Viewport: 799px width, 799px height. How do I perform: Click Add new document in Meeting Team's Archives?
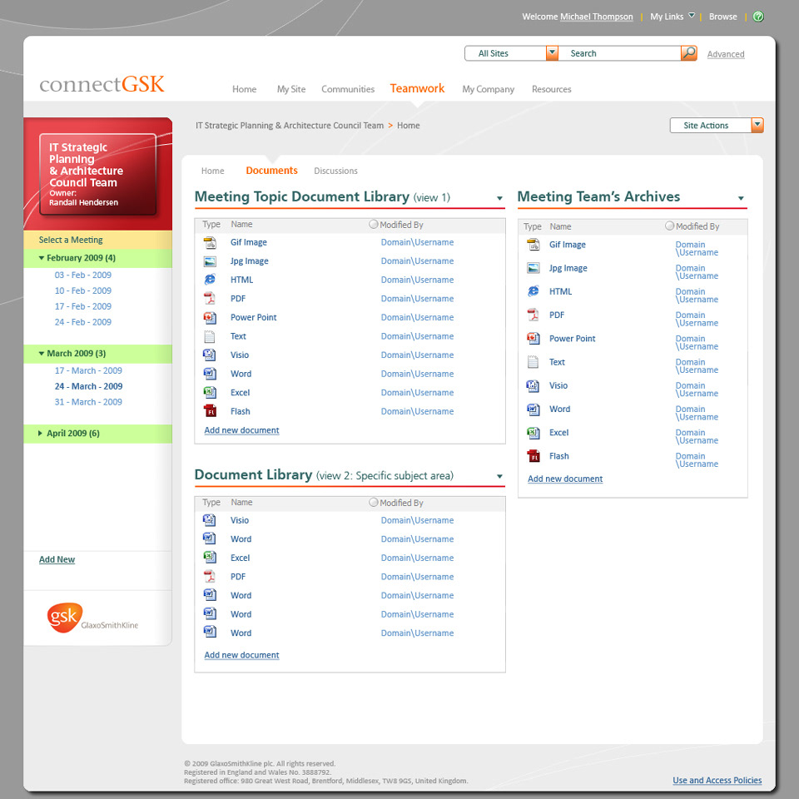click(x=565, y=479)
